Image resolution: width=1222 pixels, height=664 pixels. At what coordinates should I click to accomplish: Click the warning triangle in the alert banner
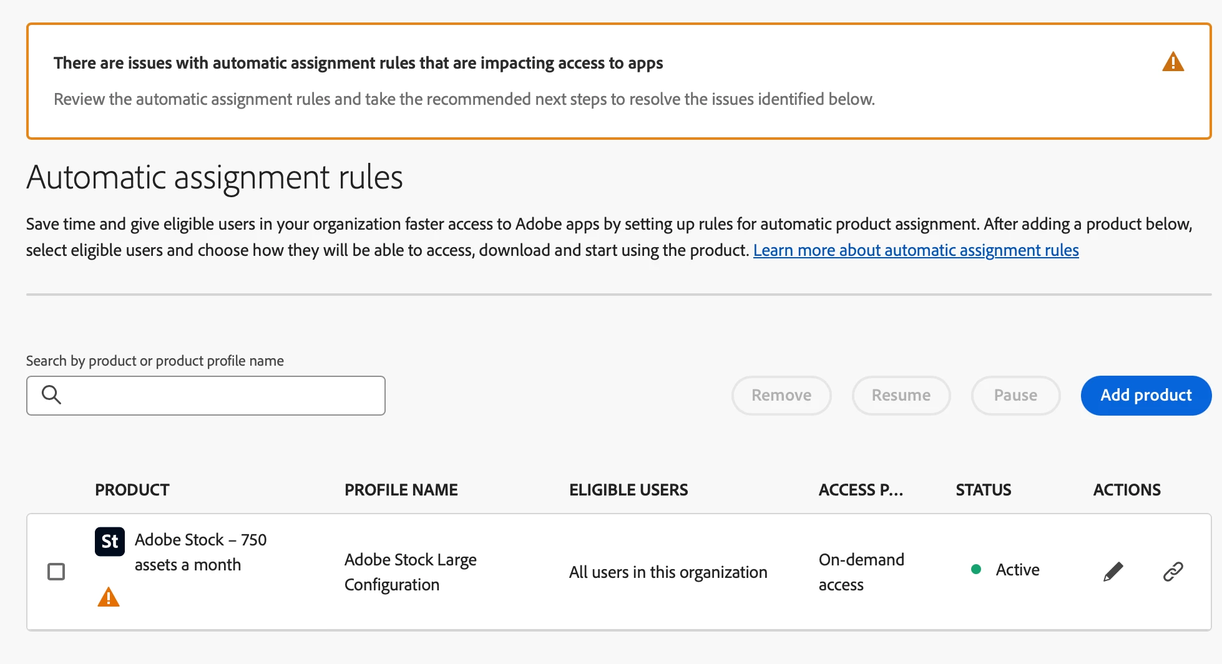point(1173,62)
